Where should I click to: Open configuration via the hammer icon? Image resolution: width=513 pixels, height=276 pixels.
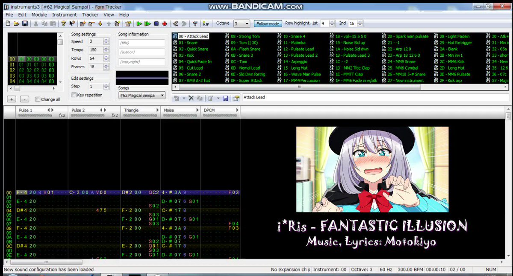tap(195, 23)
